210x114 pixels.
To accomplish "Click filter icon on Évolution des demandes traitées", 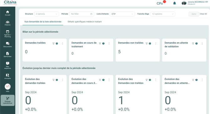I will [53, 80].
